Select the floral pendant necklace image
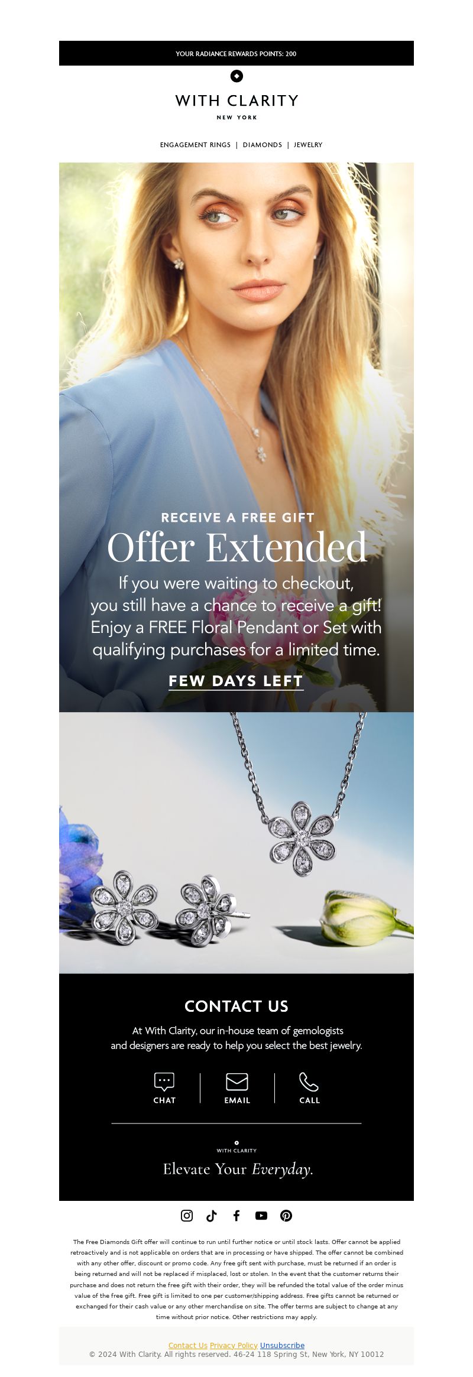 (x=237, y=842)
